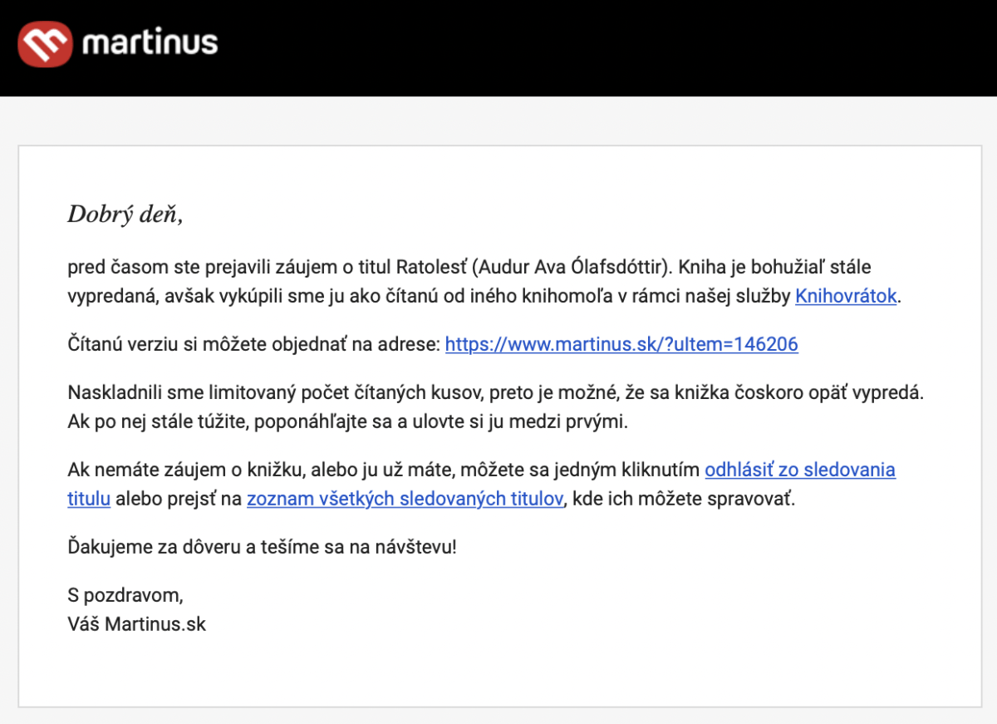997x724 pixels.
Task: Open the Knihovrátok service link
Action: (x=846, y=296)
